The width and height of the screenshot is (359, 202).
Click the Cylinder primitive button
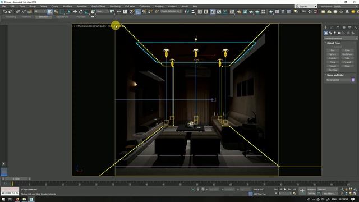point(333,58)
